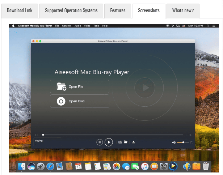Open Notes icon in dock
Viewport: 223px width, 175px height.
coord(88,166)
